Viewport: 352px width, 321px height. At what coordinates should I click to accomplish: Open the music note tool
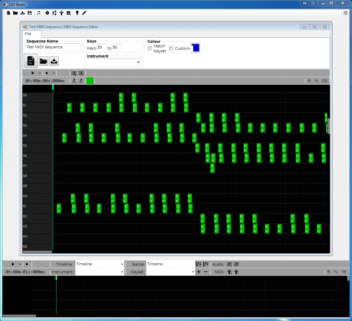(38, 13)
